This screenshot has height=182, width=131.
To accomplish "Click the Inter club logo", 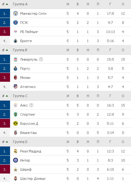I will pyautogui.click(x=15, y=160).
